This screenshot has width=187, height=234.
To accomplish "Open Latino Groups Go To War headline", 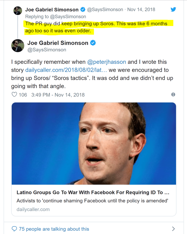I will coord(93,192).
